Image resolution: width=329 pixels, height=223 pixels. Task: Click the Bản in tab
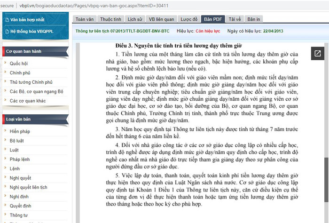(254, 19)
